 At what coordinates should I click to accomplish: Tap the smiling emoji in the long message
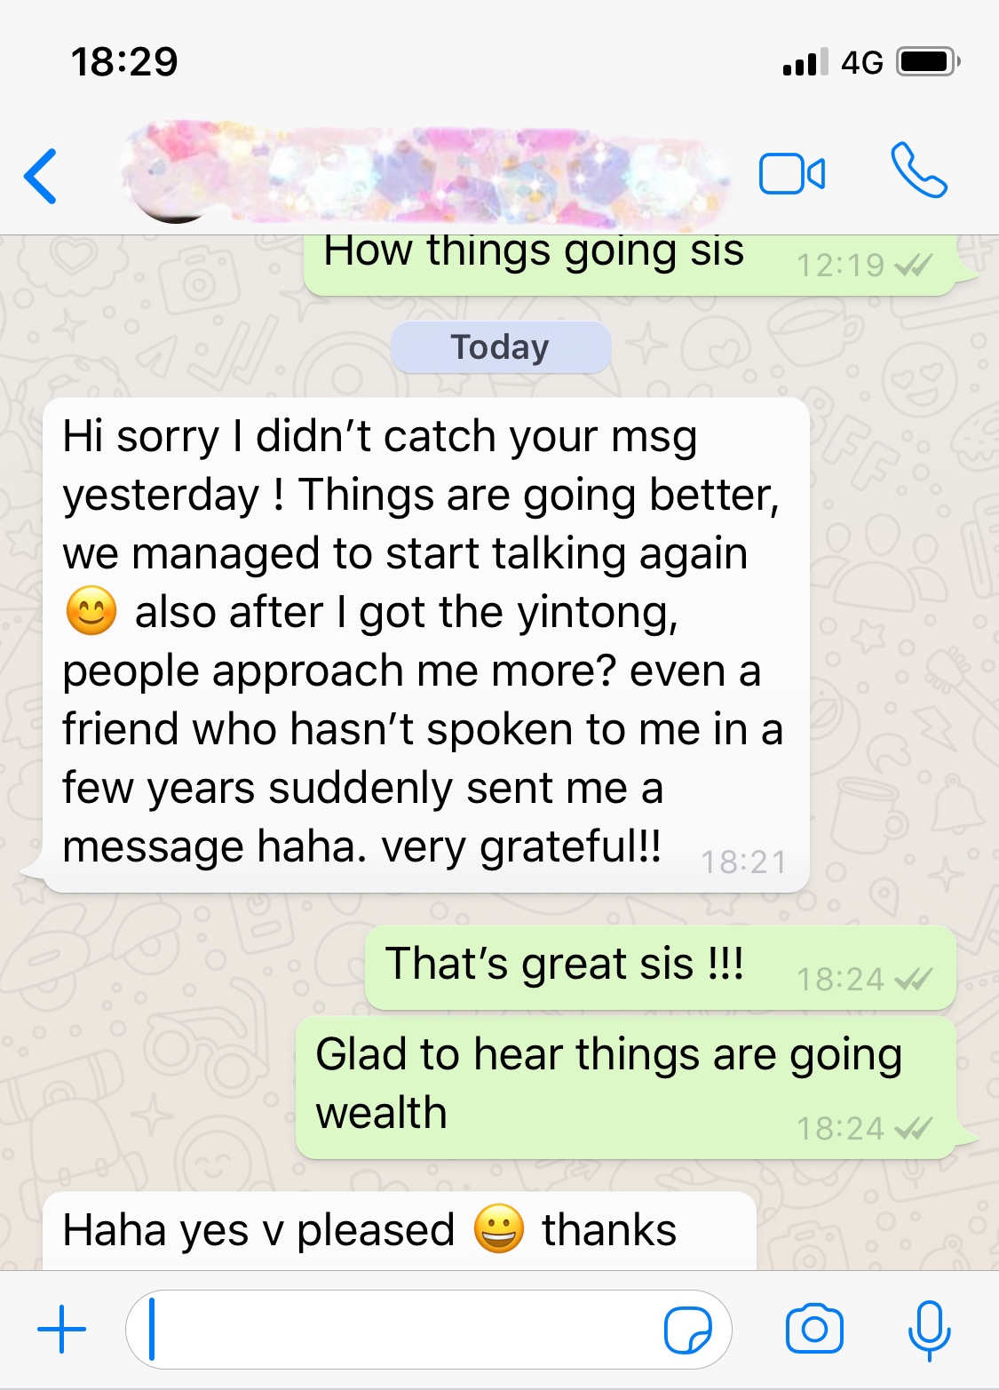click(x=91, y=611)
